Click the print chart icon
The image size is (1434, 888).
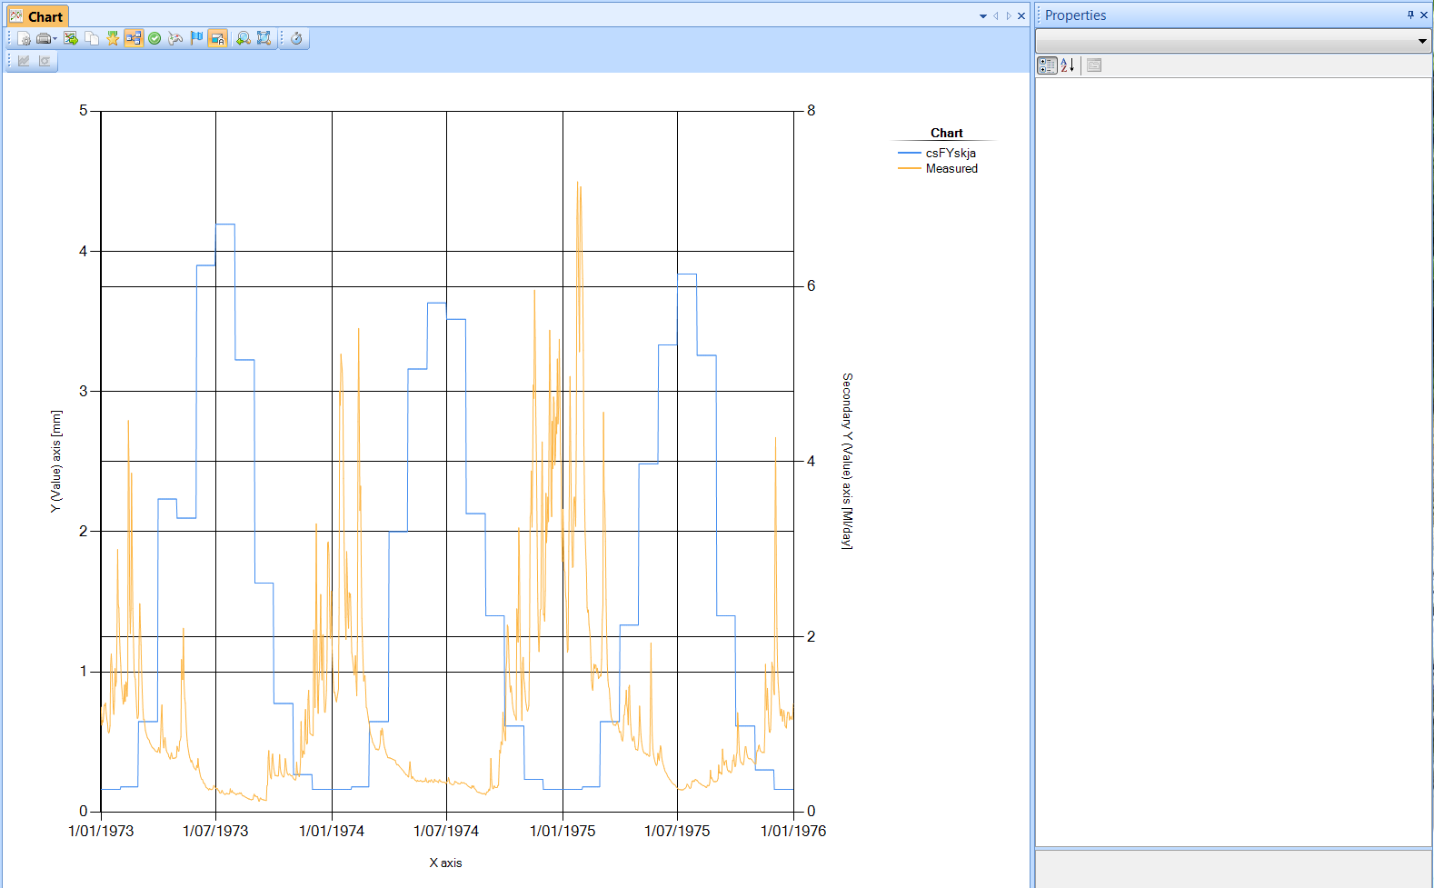(43, 38)
